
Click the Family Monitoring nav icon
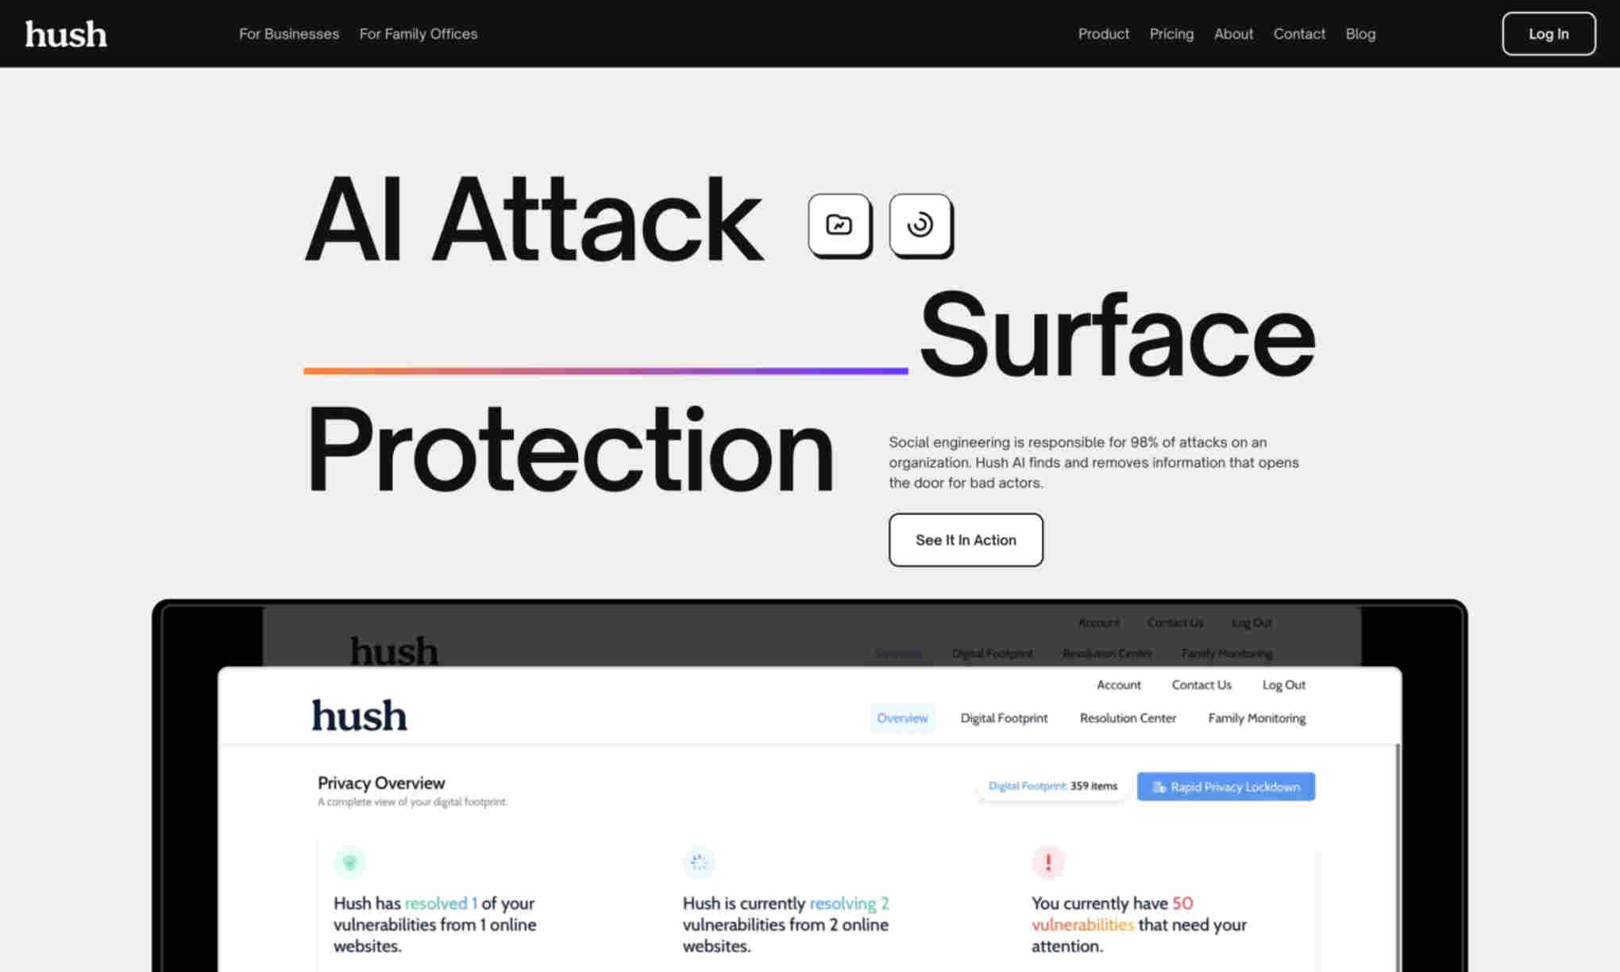pyautogui.click(x=1255, y=717)
